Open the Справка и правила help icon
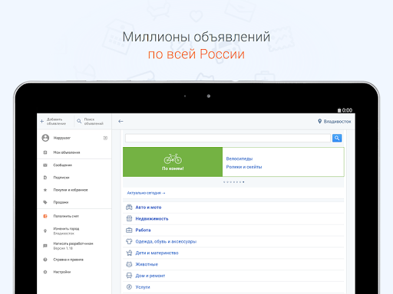 (x=45, y=260)
